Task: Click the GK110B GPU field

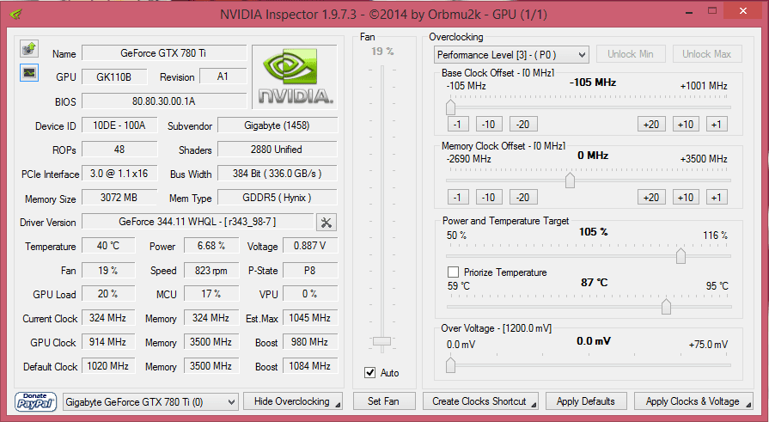Action: [x=113, y=76]
